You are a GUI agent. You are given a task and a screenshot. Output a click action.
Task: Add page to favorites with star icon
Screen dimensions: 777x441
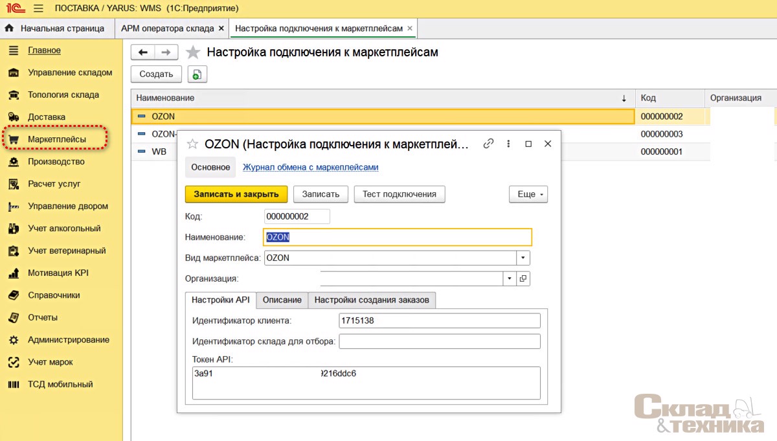tap(193, 52)
